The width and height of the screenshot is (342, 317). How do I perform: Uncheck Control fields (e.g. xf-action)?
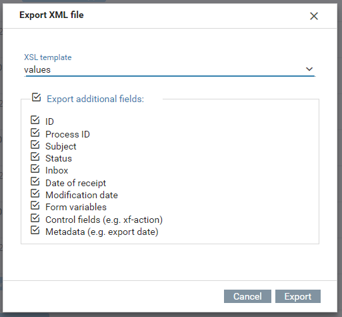click(35, 218)
